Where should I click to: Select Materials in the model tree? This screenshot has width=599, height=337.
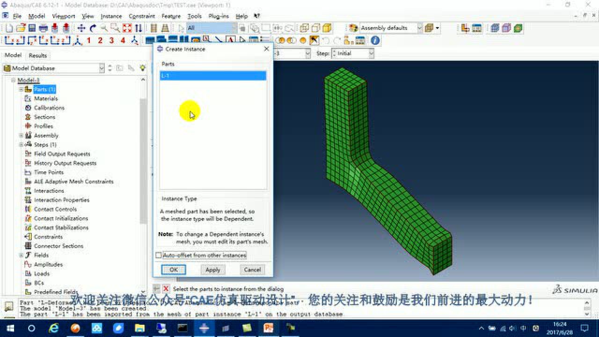[46, 98]
